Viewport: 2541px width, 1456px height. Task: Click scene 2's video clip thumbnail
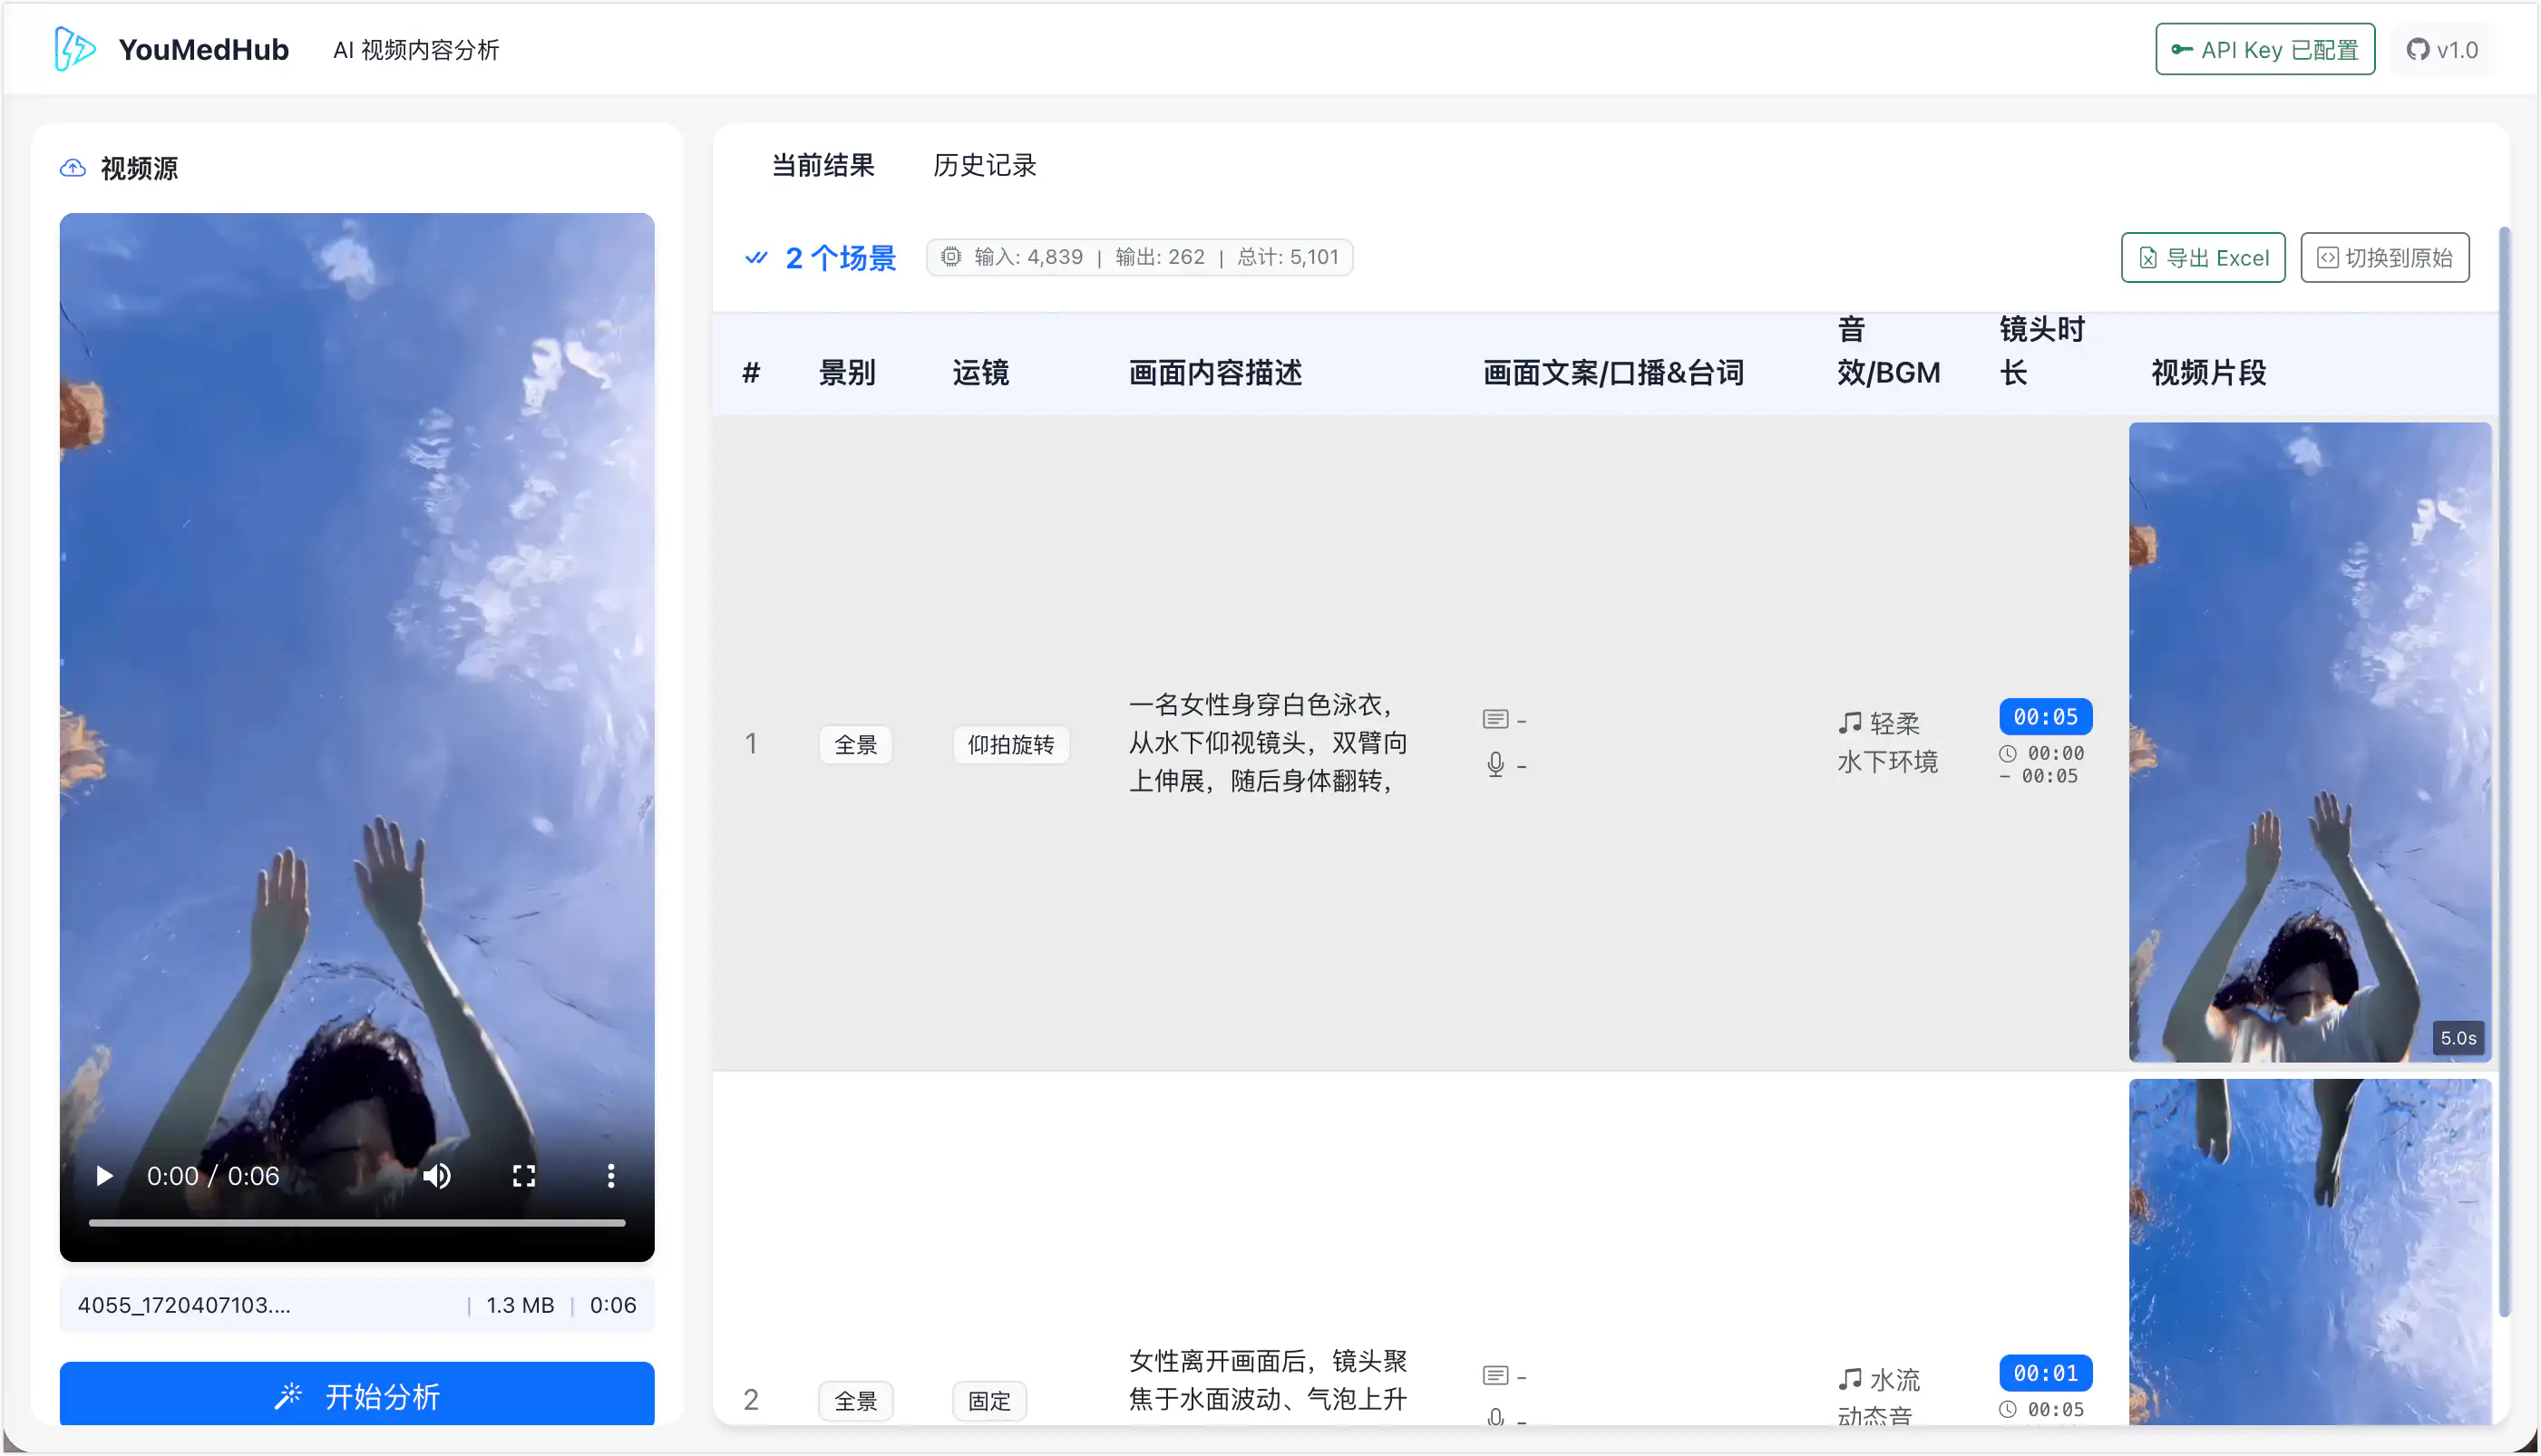(2310, 1250)
